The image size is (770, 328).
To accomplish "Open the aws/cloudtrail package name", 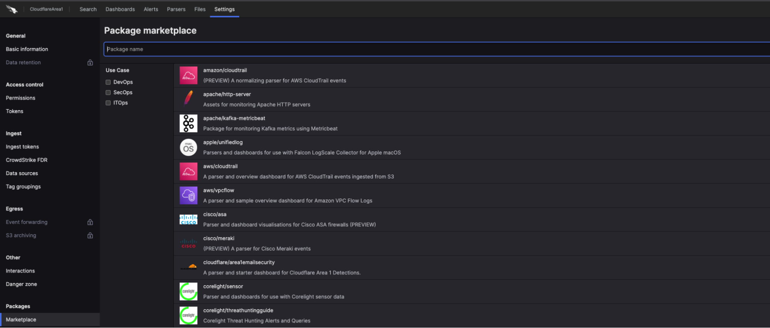I will [220, 166].
